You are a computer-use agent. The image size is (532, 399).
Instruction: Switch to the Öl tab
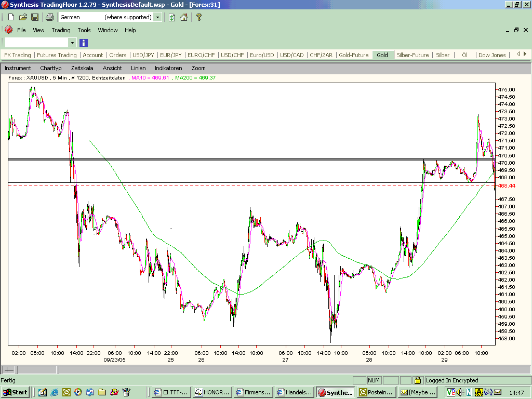(x=465, y=55)
